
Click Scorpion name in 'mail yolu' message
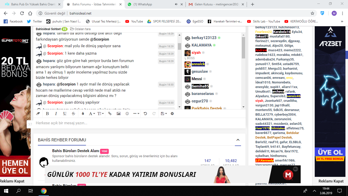pyautogui.click(x=55, y=46)
